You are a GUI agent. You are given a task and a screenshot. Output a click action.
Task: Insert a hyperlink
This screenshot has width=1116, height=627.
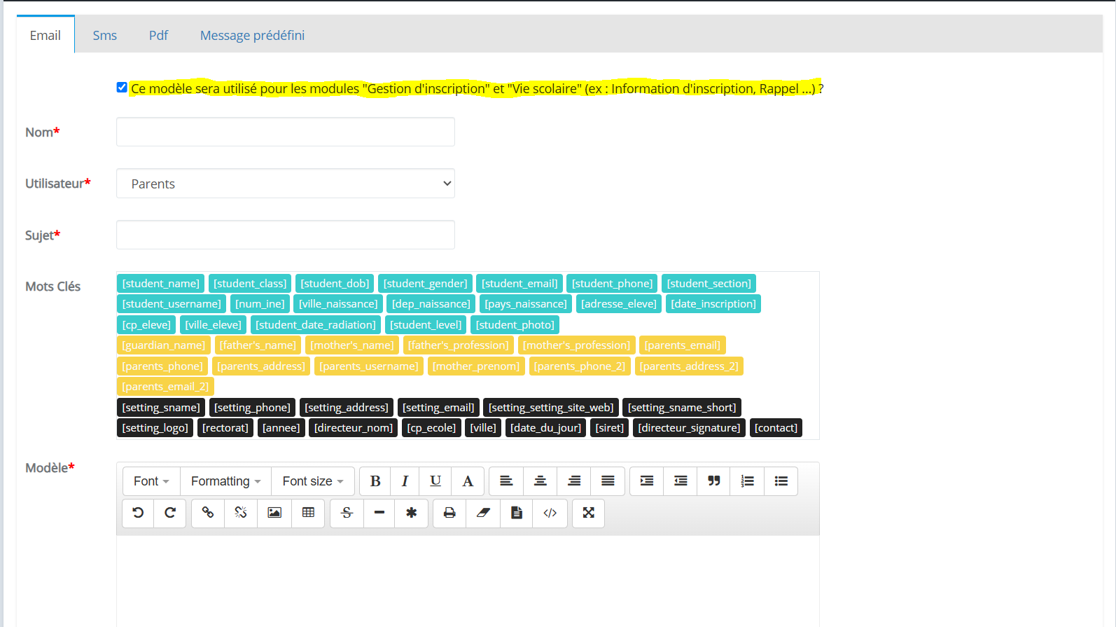pos(208,513)
